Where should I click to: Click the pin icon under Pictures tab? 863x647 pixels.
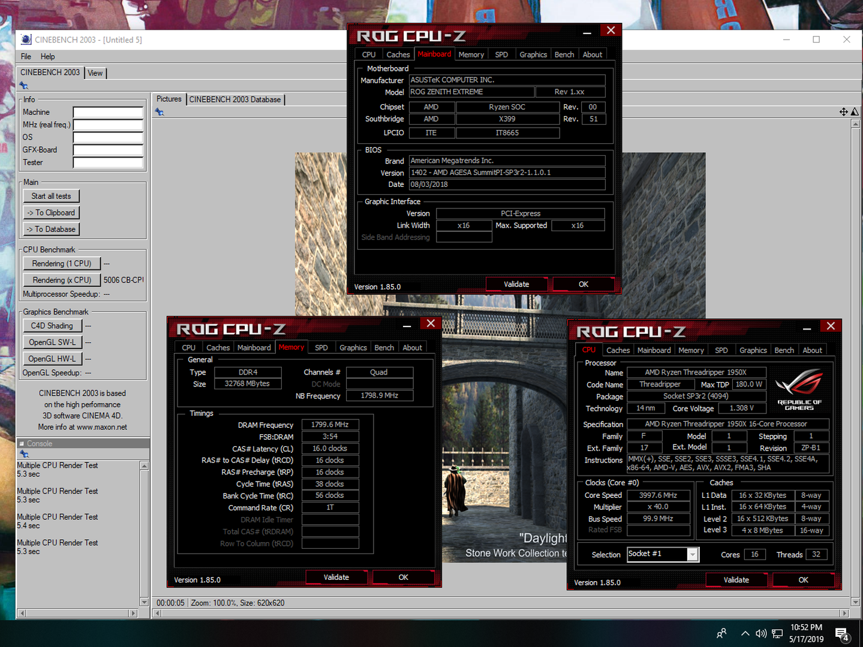click(160, 112)
